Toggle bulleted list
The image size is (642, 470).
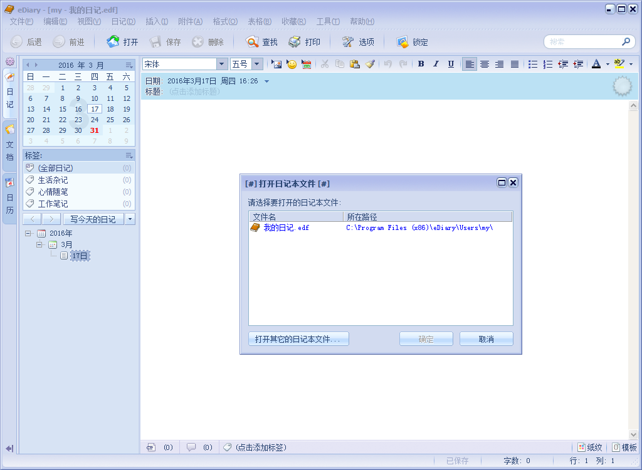(x=533, y=64)
